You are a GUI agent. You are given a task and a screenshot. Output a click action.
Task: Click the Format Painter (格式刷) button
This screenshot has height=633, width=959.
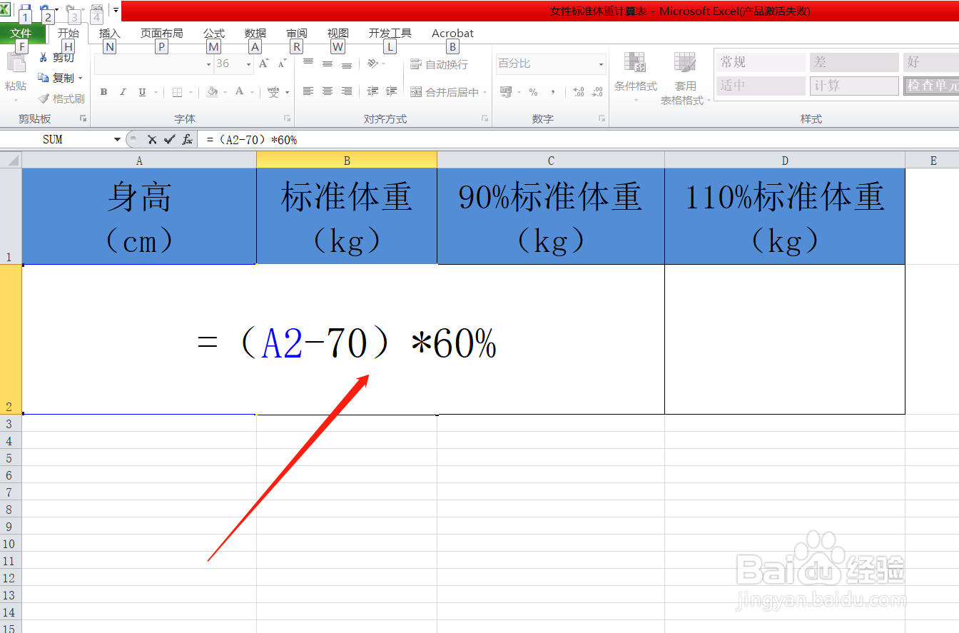click(61, 98)
